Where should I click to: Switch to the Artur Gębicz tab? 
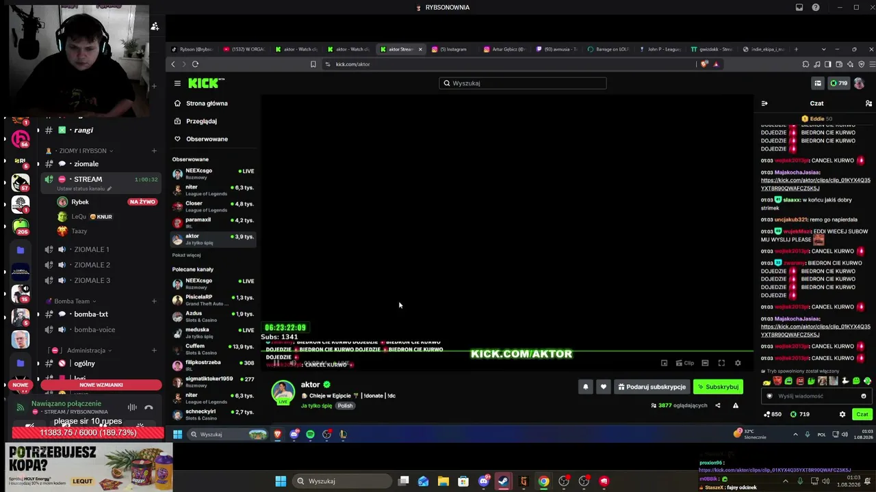pyautogui.click(x=504, y=49)
